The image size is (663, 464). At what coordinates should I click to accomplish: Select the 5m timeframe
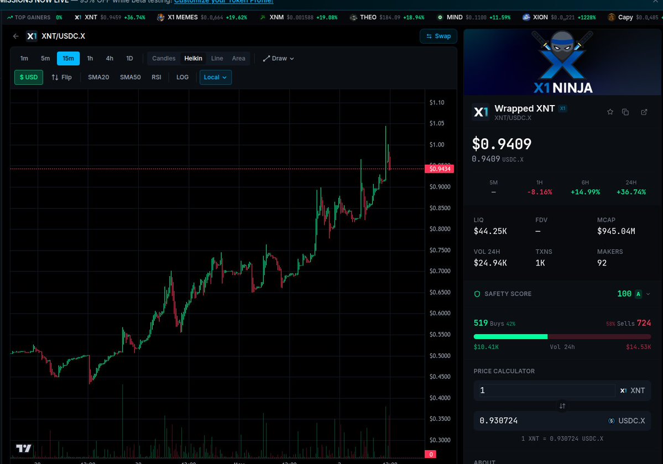coord(45,59)
